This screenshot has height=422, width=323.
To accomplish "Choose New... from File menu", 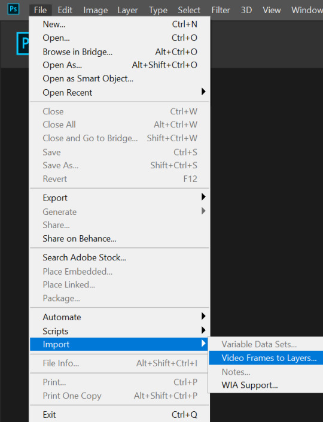I will [x=120, y=24].
